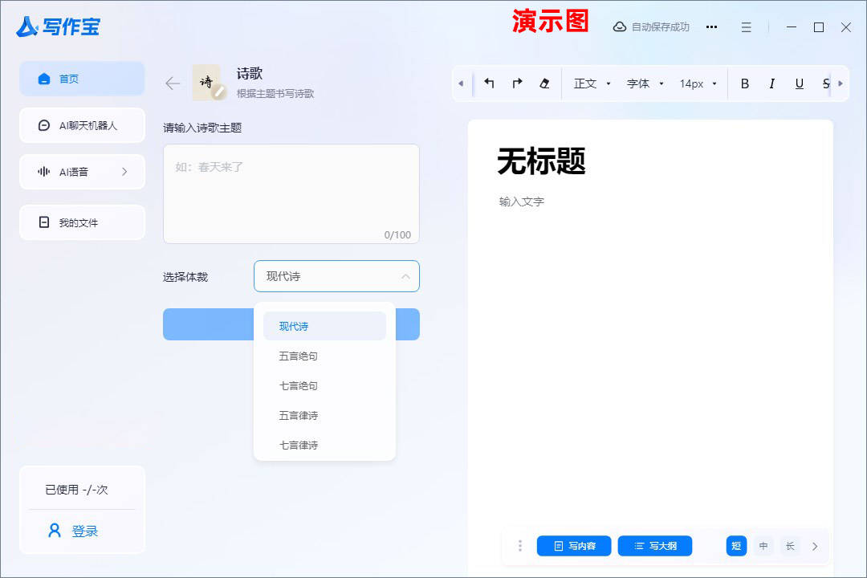Enable underline formatting
867x578 pixels.
click(x=798, y=83)
